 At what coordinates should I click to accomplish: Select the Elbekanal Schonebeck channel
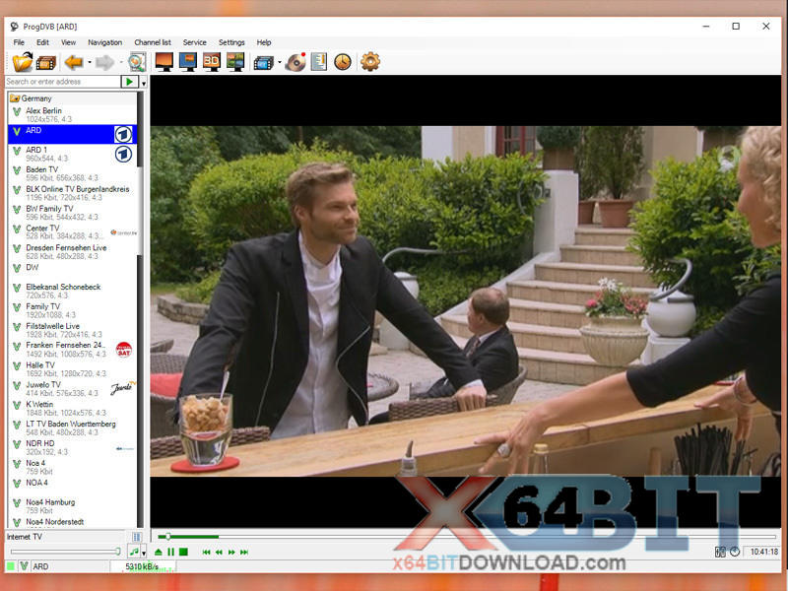coord(72,291)
